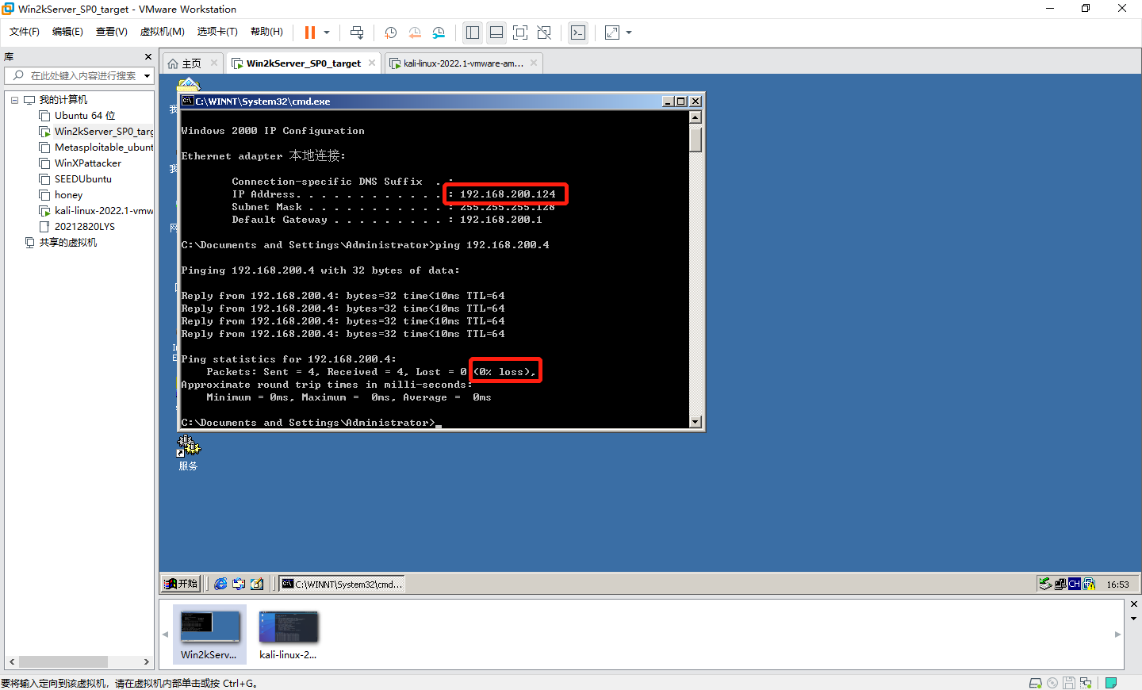Enter full screen mode

point(520,33)
